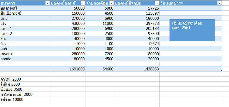The width and height of the screenshot is (229, 107).
Task: Click the 2500 monthly payment for cimb 2
Action: 100,34
